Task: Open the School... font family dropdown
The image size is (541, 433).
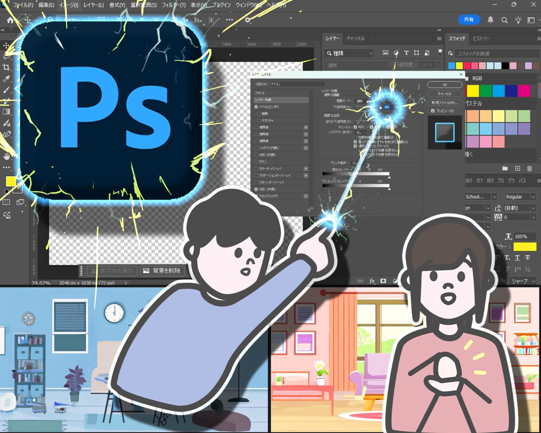Action: coord(481,197)
